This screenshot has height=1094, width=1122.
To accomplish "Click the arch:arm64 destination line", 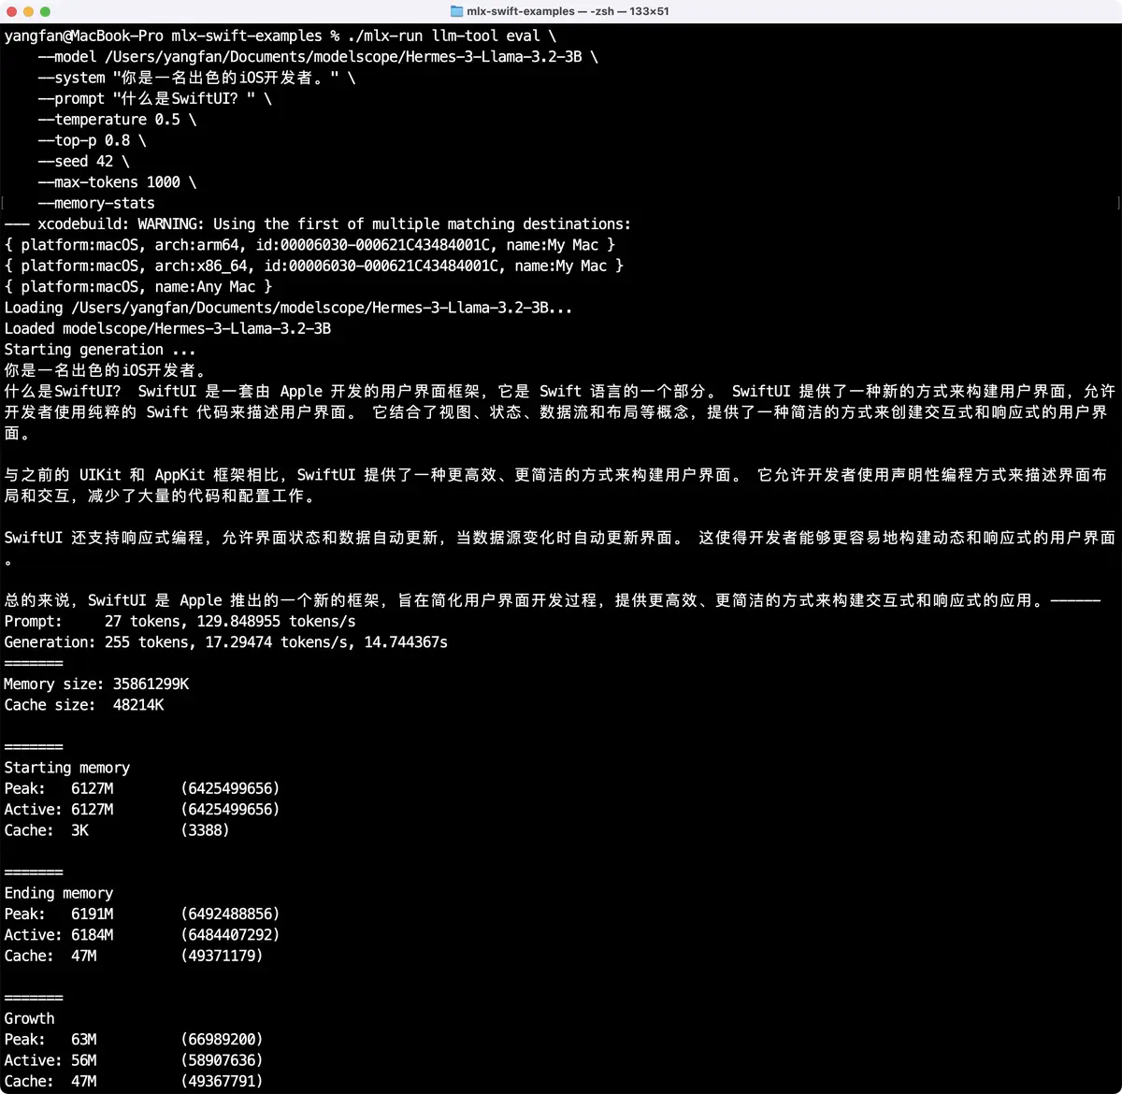I will click(309, 245).
